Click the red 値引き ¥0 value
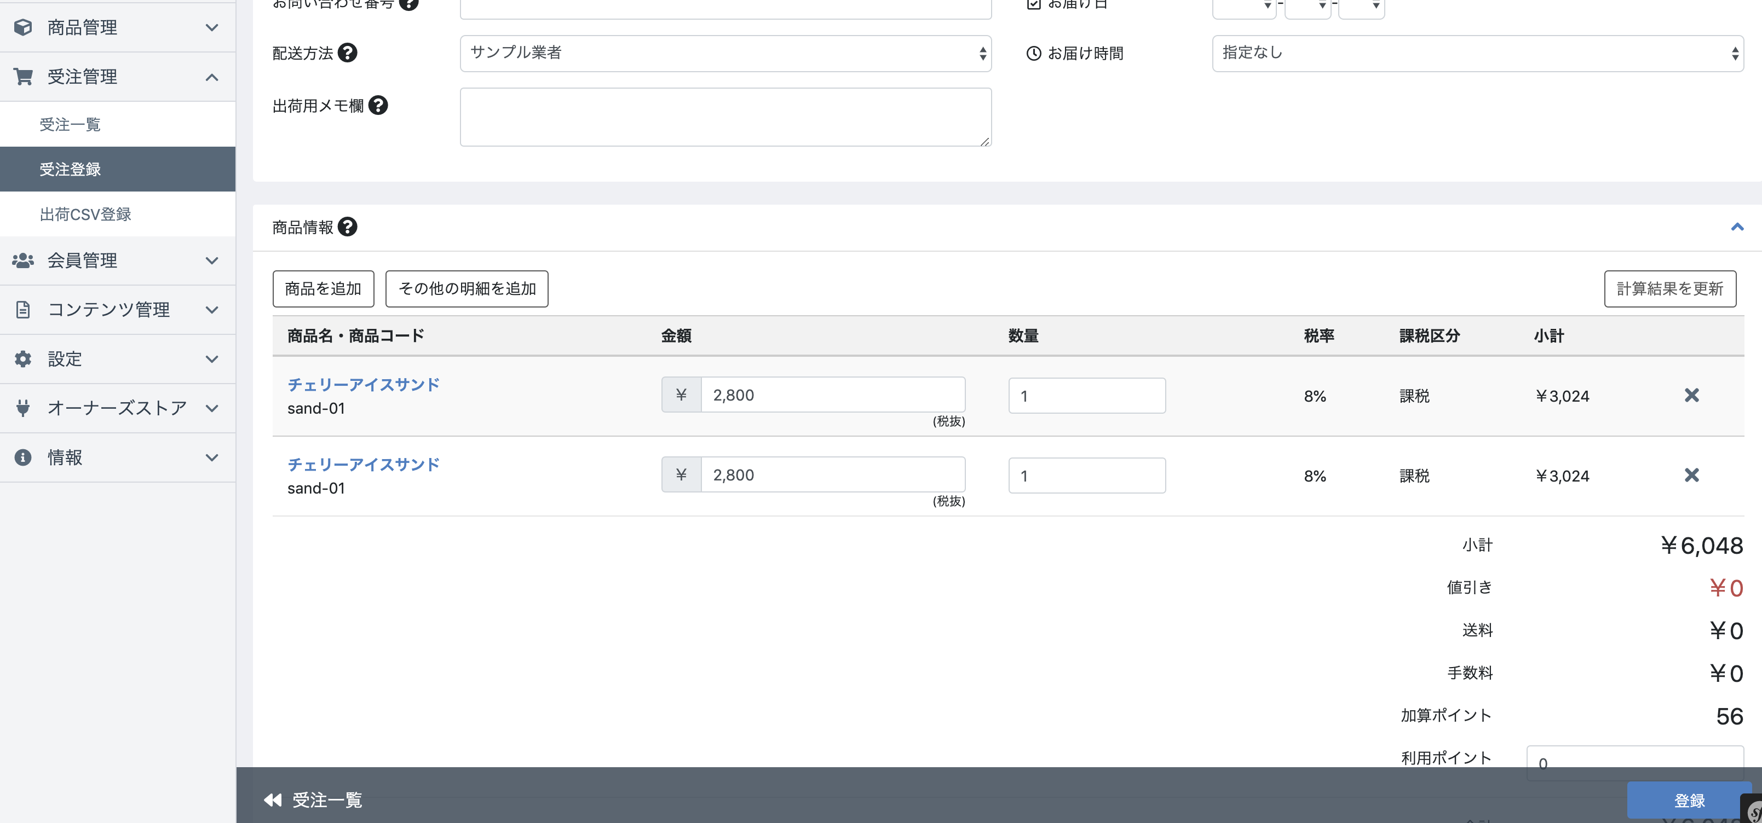Screen dimensions: 1762x823 tap(1726, 588)
